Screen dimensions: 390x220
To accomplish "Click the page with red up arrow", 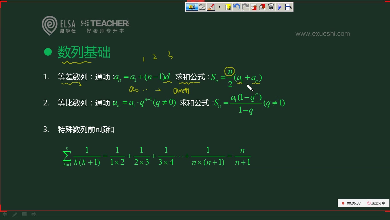I will pos(254,7).
